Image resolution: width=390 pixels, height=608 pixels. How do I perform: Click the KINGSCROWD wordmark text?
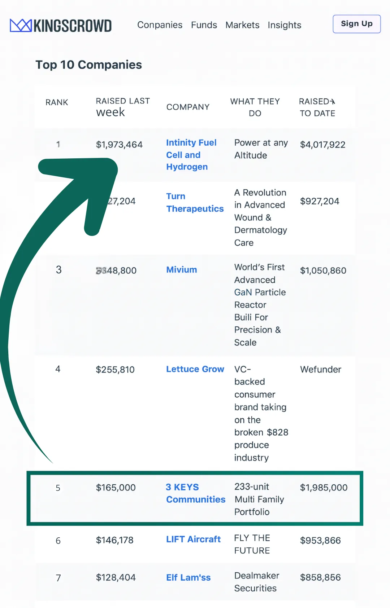73,26
